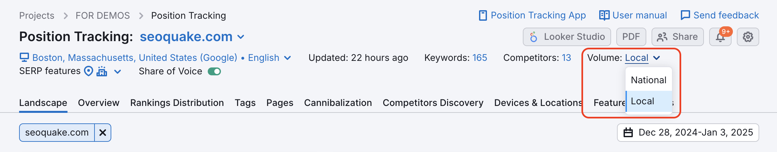
Task: Remove seoquake.com filter chip with X
Action: (x=103, y=133)
